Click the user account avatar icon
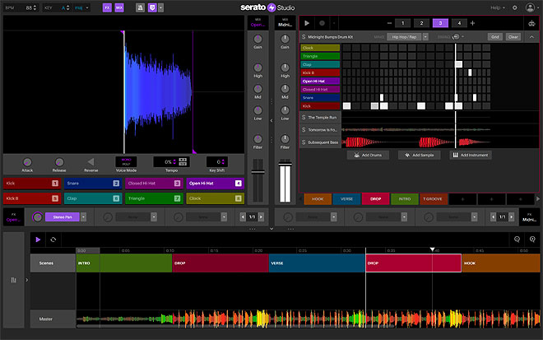This screenshot has height=340, width=543. 531,7
